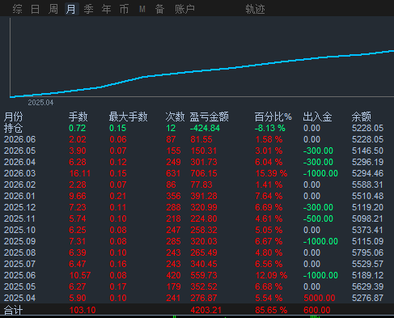The height and width of the screenshot is (318, 394).
Task: Click the total percentage 85.65 %
Action: tap(271, 310)
